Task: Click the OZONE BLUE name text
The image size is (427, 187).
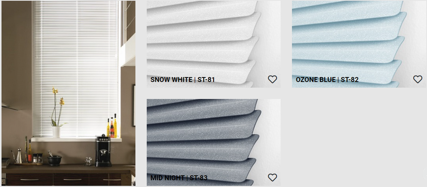Action: pyautogui.click(x=316, y=80)
